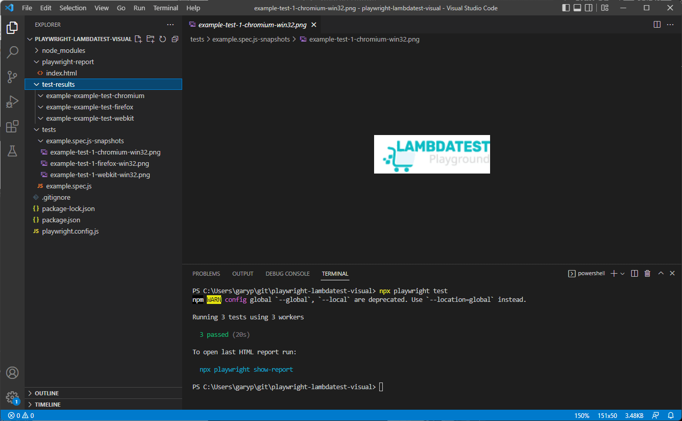Open example-test-1-firefox-win32.png from the Explorer

(99, 163)
